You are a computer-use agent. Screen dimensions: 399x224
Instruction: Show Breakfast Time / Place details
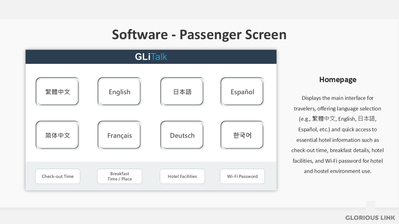pyautogui.click(x=119, y=176)
